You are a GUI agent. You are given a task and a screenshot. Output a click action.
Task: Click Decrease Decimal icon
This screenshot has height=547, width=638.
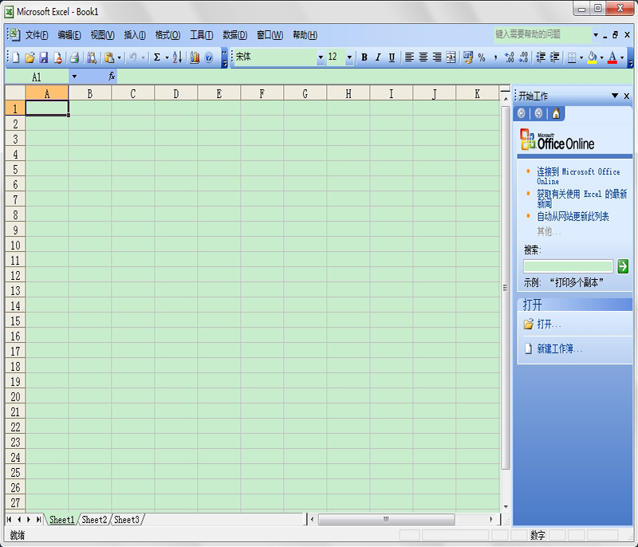tap(523, 57)
